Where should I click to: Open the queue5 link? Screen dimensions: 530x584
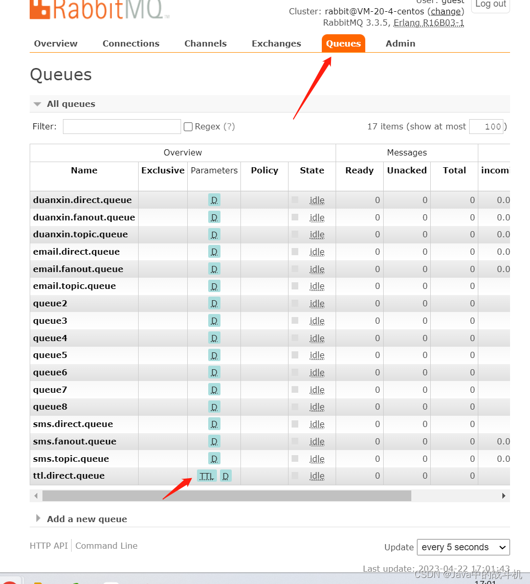pyautogui.click(x=50, y=355)
